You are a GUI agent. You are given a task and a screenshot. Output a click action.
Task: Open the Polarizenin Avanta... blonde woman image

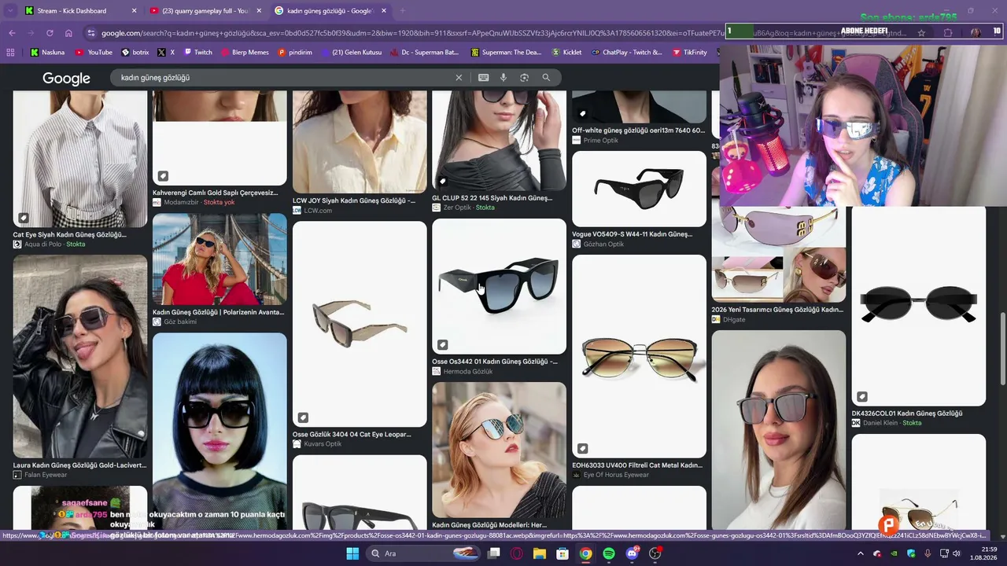[219, 259]
